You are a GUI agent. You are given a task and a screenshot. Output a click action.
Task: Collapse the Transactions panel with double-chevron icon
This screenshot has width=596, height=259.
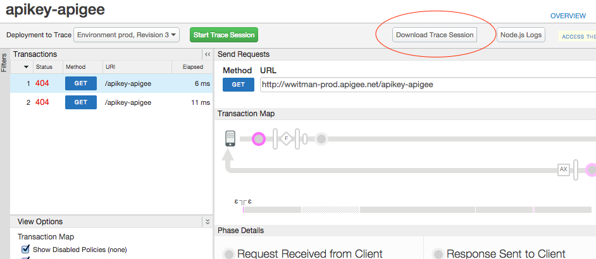coord(207,54)
